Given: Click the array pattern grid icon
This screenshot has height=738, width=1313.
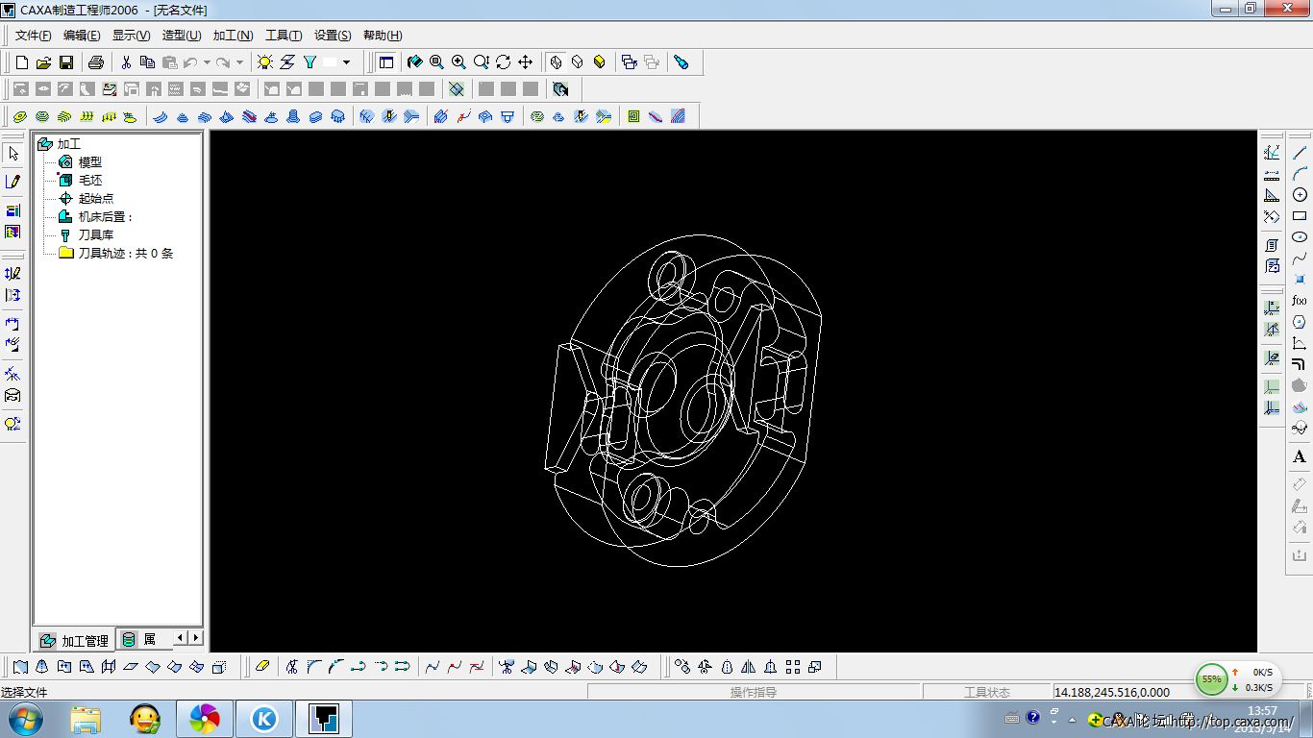Looking at the screenshot, I should (x=793, y=666).
